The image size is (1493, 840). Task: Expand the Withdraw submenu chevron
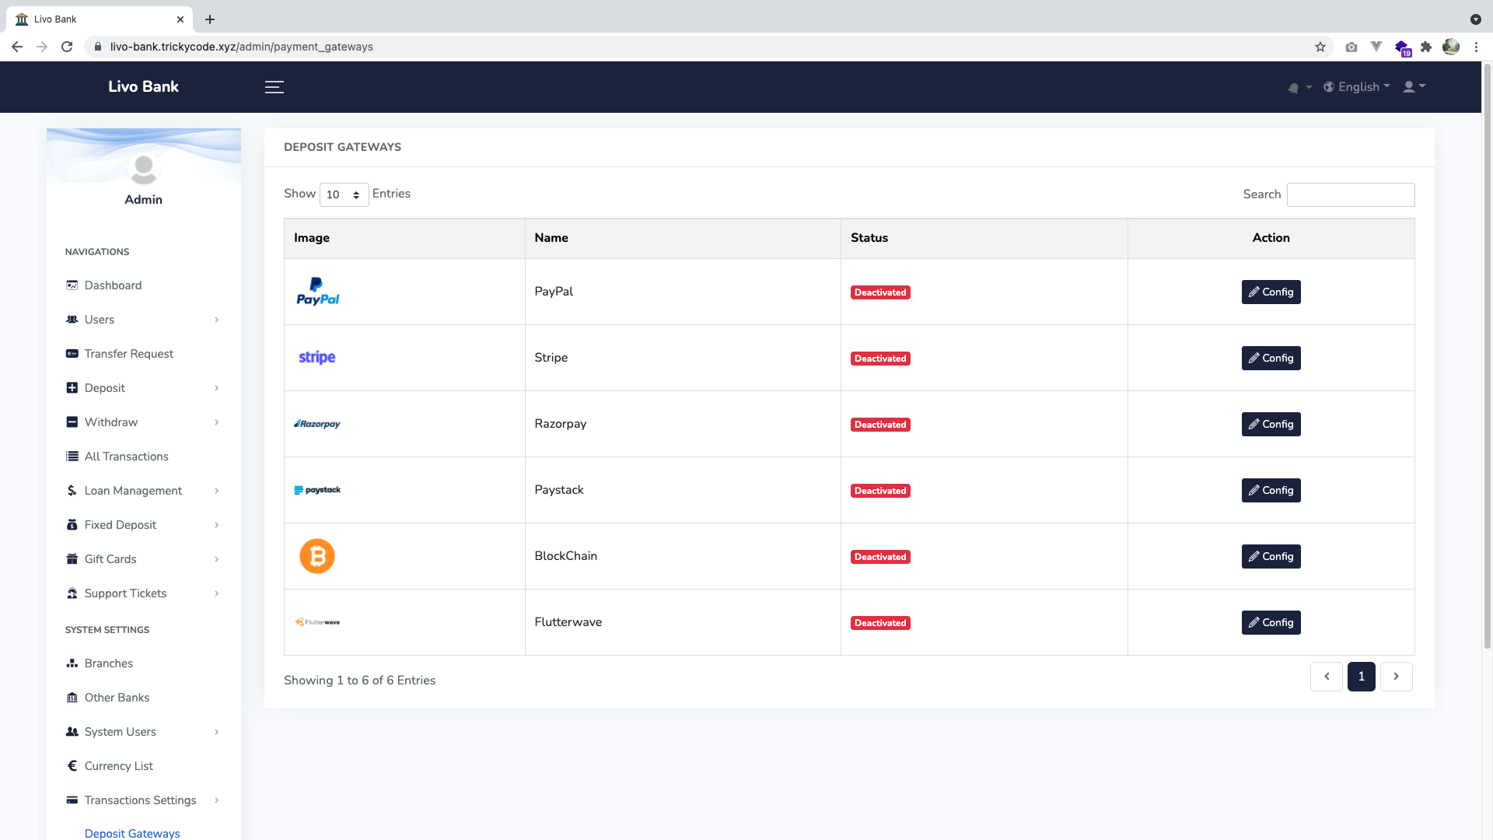[217, 422]
